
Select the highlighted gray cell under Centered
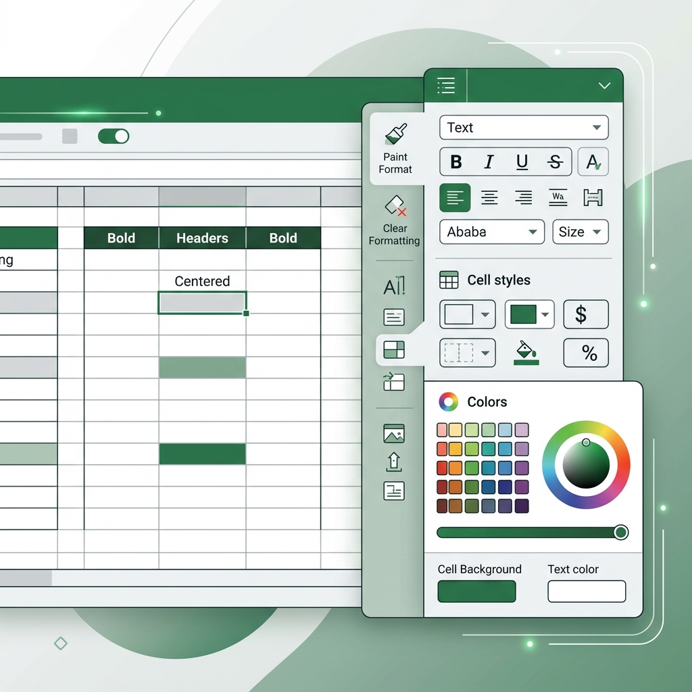coord(202,303)
